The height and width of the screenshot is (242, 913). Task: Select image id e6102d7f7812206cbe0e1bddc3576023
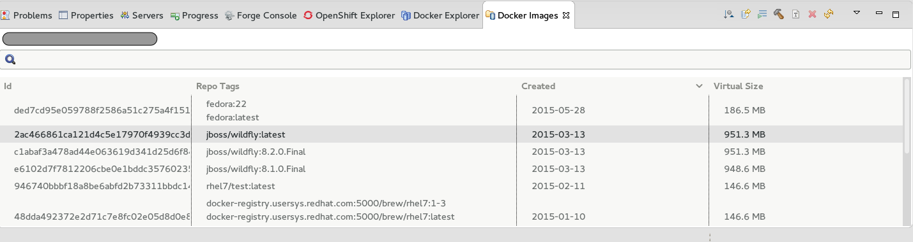click(x=102, y=169)
